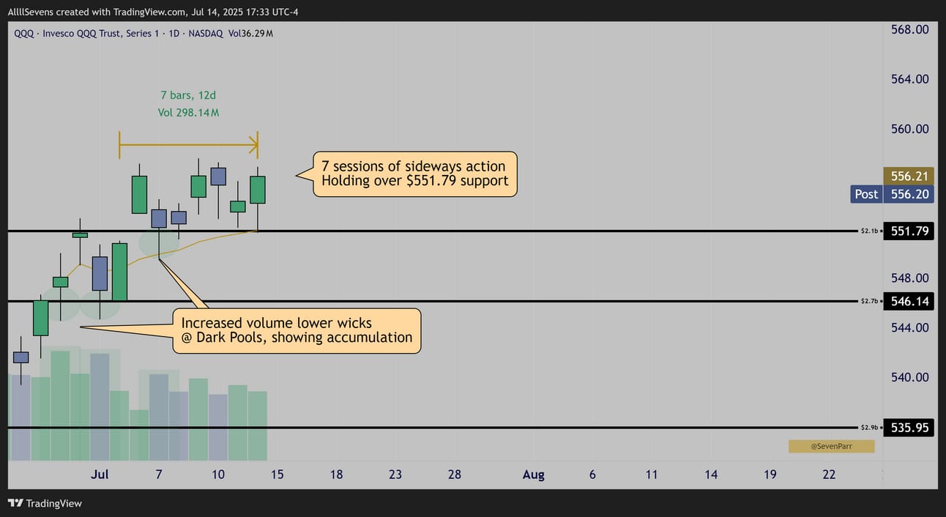This screenshot has width=946, height=517.
Task: Select the 18 date label on time axis
Action: click(x=336, y=475)
